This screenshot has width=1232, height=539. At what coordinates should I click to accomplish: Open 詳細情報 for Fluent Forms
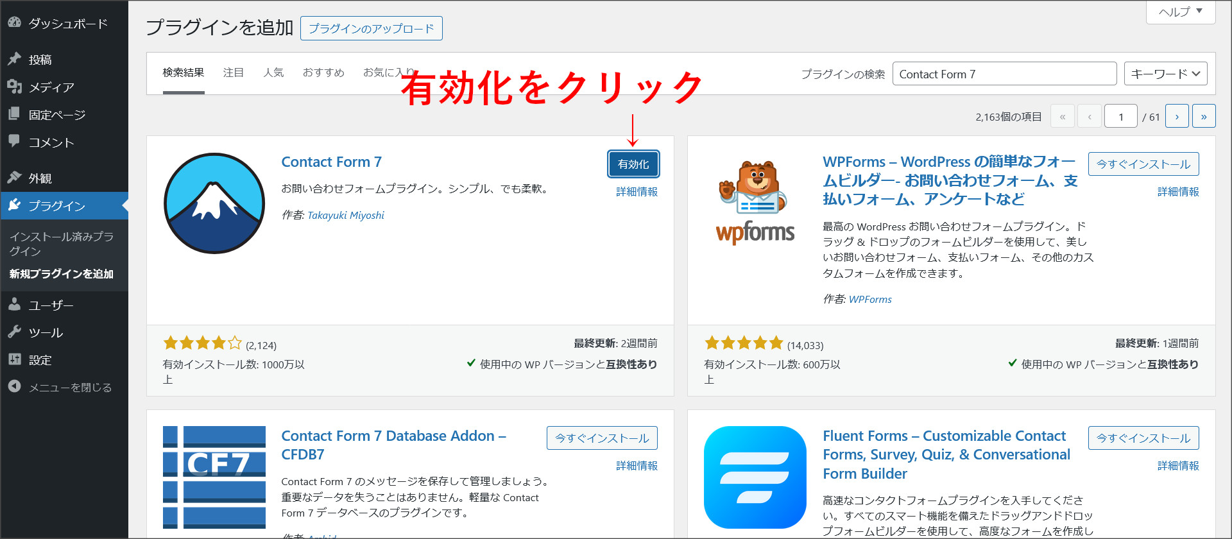pos(1178,465)
